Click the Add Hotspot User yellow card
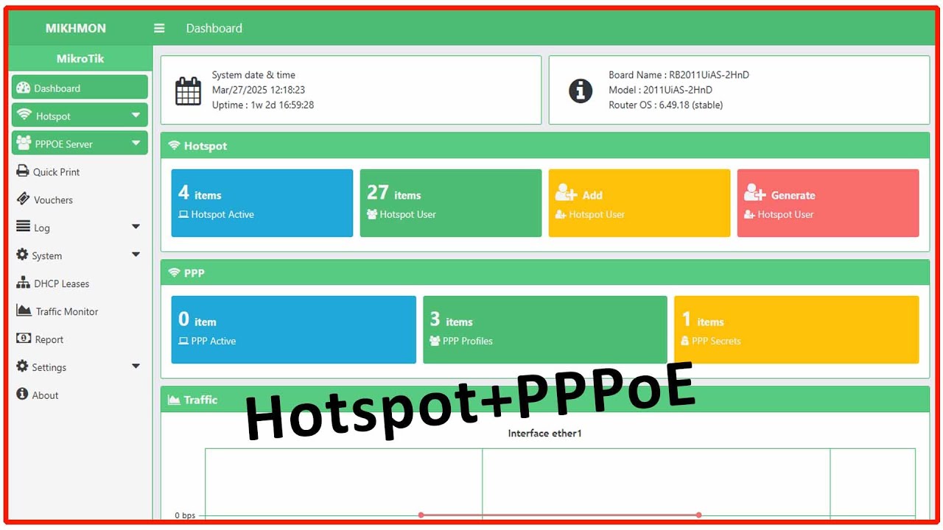Screen dimensions: 943x530 [x=639, y=203]
